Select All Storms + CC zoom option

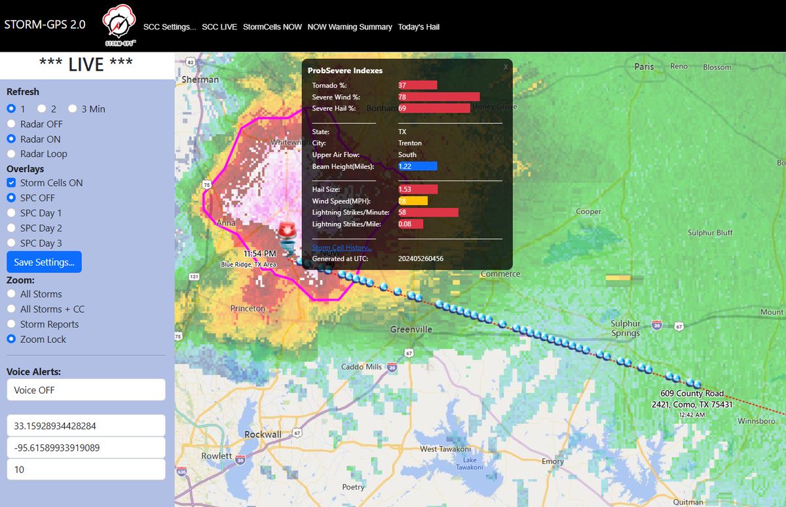[x=11, y=309]
